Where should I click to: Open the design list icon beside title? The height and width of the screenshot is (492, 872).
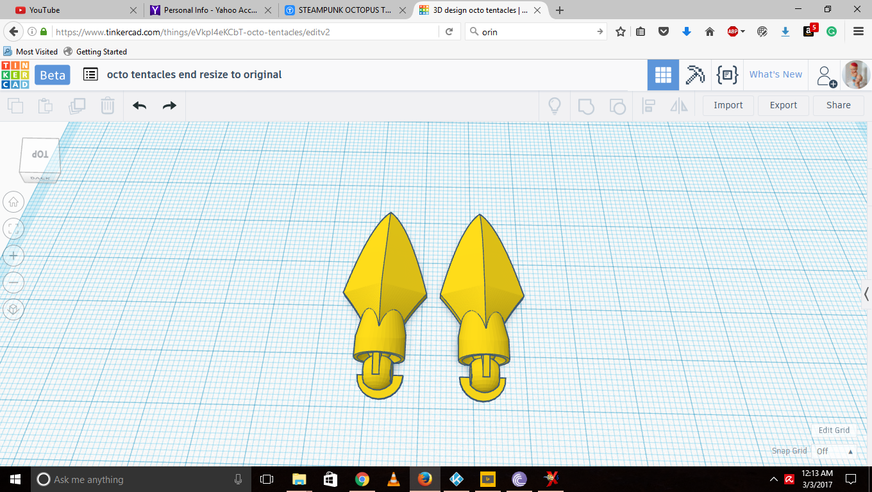(91, 74)
